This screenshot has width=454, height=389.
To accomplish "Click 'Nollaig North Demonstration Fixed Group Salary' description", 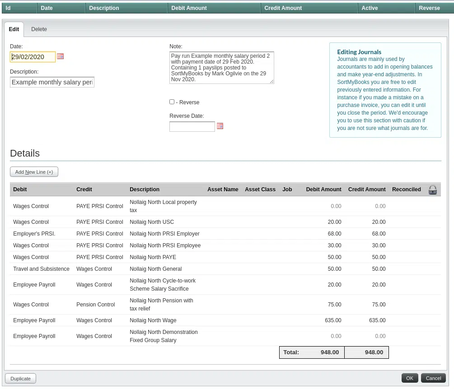I will coord(164,336).
